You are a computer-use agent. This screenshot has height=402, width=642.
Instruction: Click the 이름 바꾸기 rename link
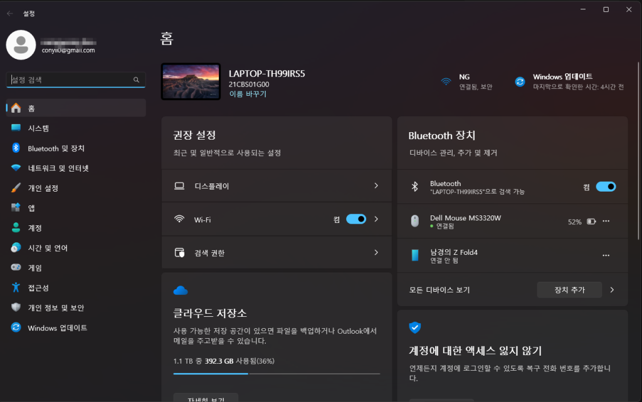coord(248,94)
